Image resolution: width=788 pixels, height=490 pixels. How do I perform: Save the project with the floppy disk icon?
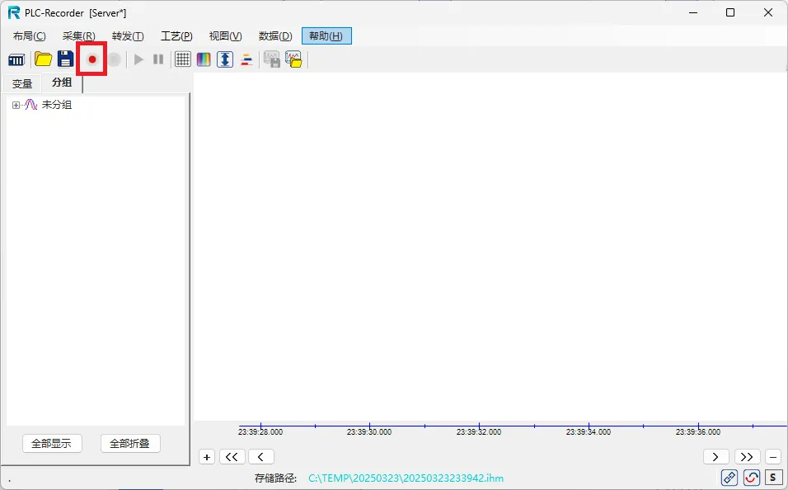(65, 59)
